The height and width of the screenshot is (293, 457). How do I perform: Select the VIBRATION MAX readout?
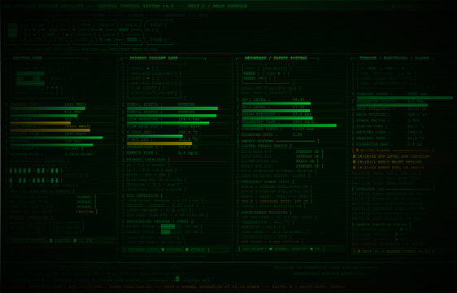(390, 144)
